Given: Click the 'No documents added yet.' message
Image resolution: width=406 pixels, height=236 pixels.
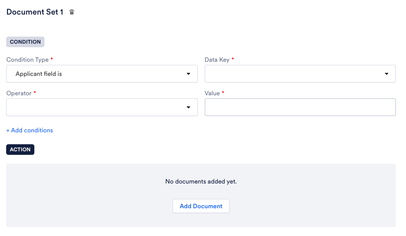Looking at the screenshot, I should click(201, 181).
